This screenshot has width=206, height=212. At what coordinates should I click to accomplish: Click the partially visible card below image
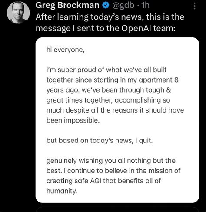[117, 210]
